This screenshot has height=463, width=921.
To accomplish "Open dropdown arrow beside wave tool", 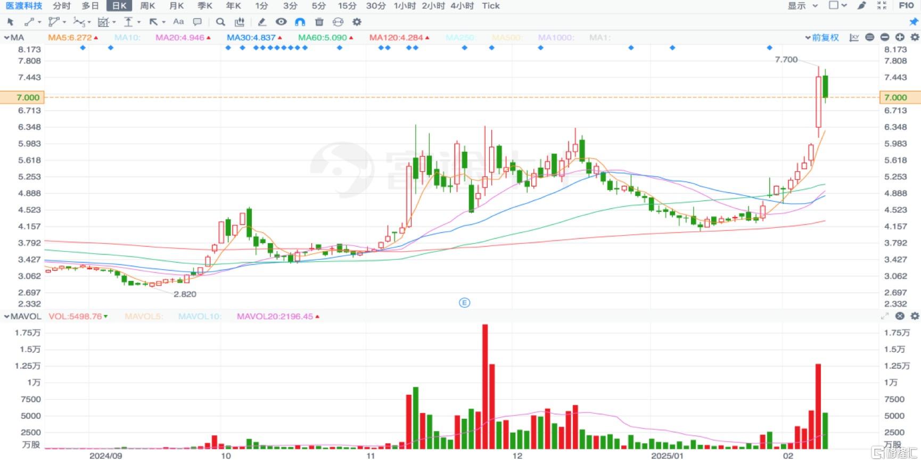I will coord(89,22).
